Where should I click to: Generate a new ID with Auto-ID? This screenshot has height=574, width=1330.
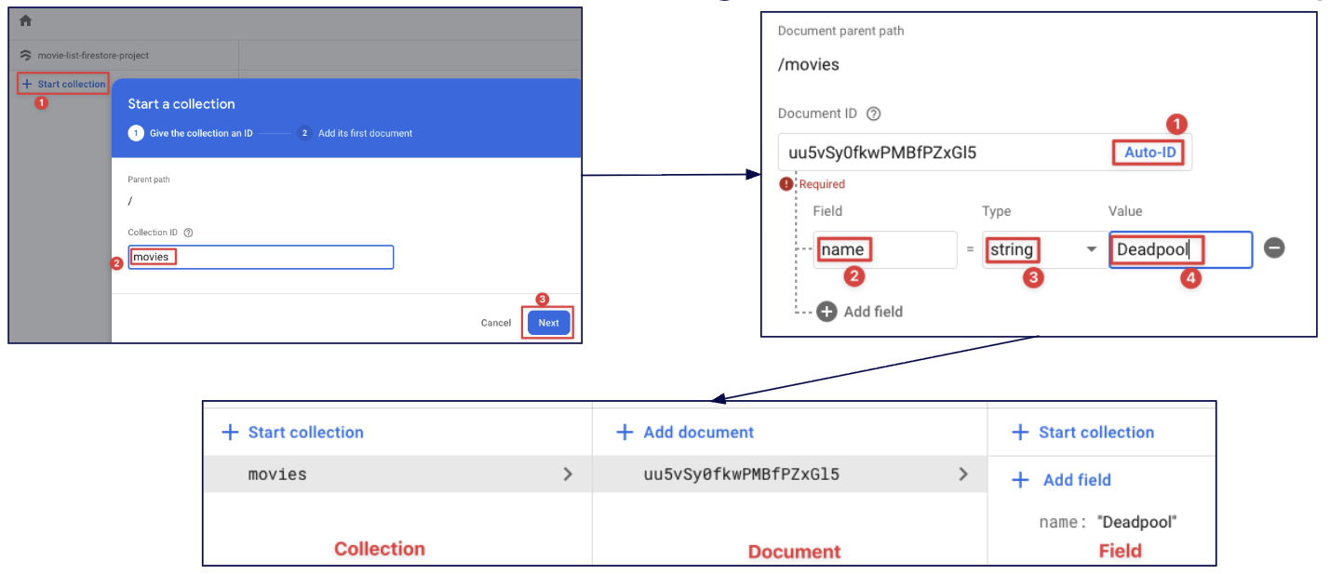(x=1148, y=152)
